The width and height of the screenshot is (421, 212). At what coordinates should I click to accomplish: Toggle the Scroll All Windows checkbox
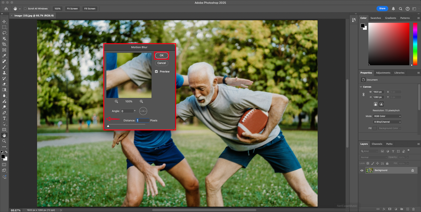[25, 9]
